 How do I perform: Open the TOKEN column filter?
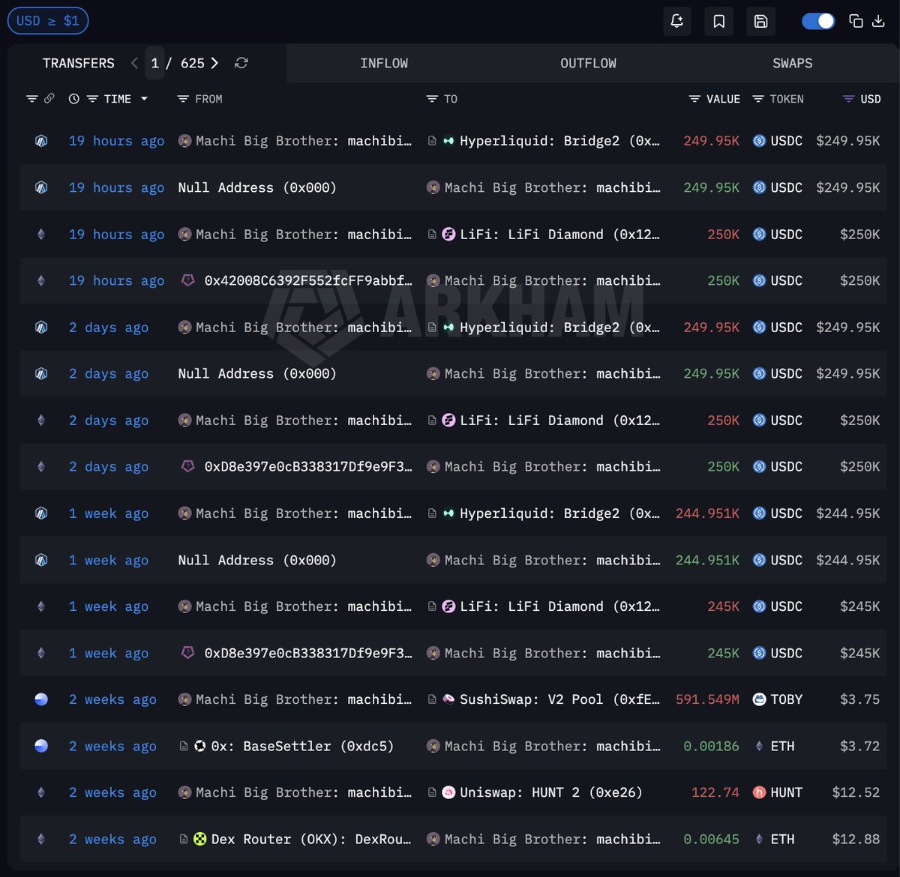pyautogui.click(x=758, y=99)
